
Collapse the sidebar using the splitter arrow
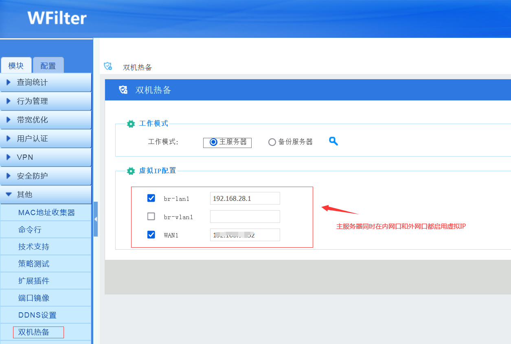click(96, 219)
